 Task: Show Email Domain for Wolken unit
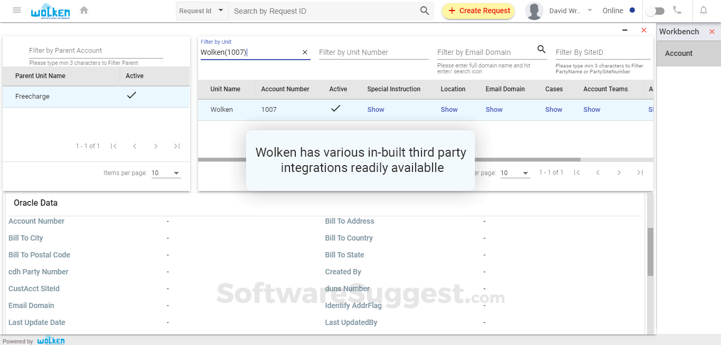(x=494, y=110)
